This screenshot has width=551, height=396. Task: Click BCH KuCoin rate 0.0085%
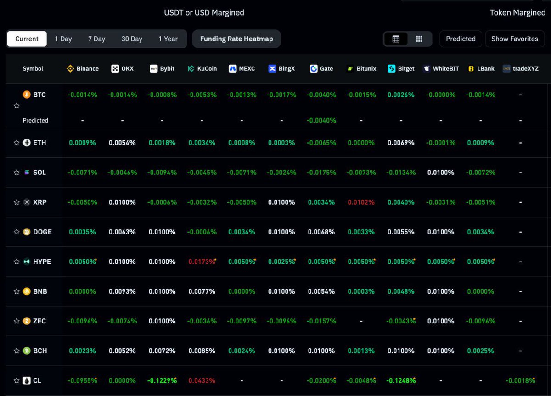point(202,351)
